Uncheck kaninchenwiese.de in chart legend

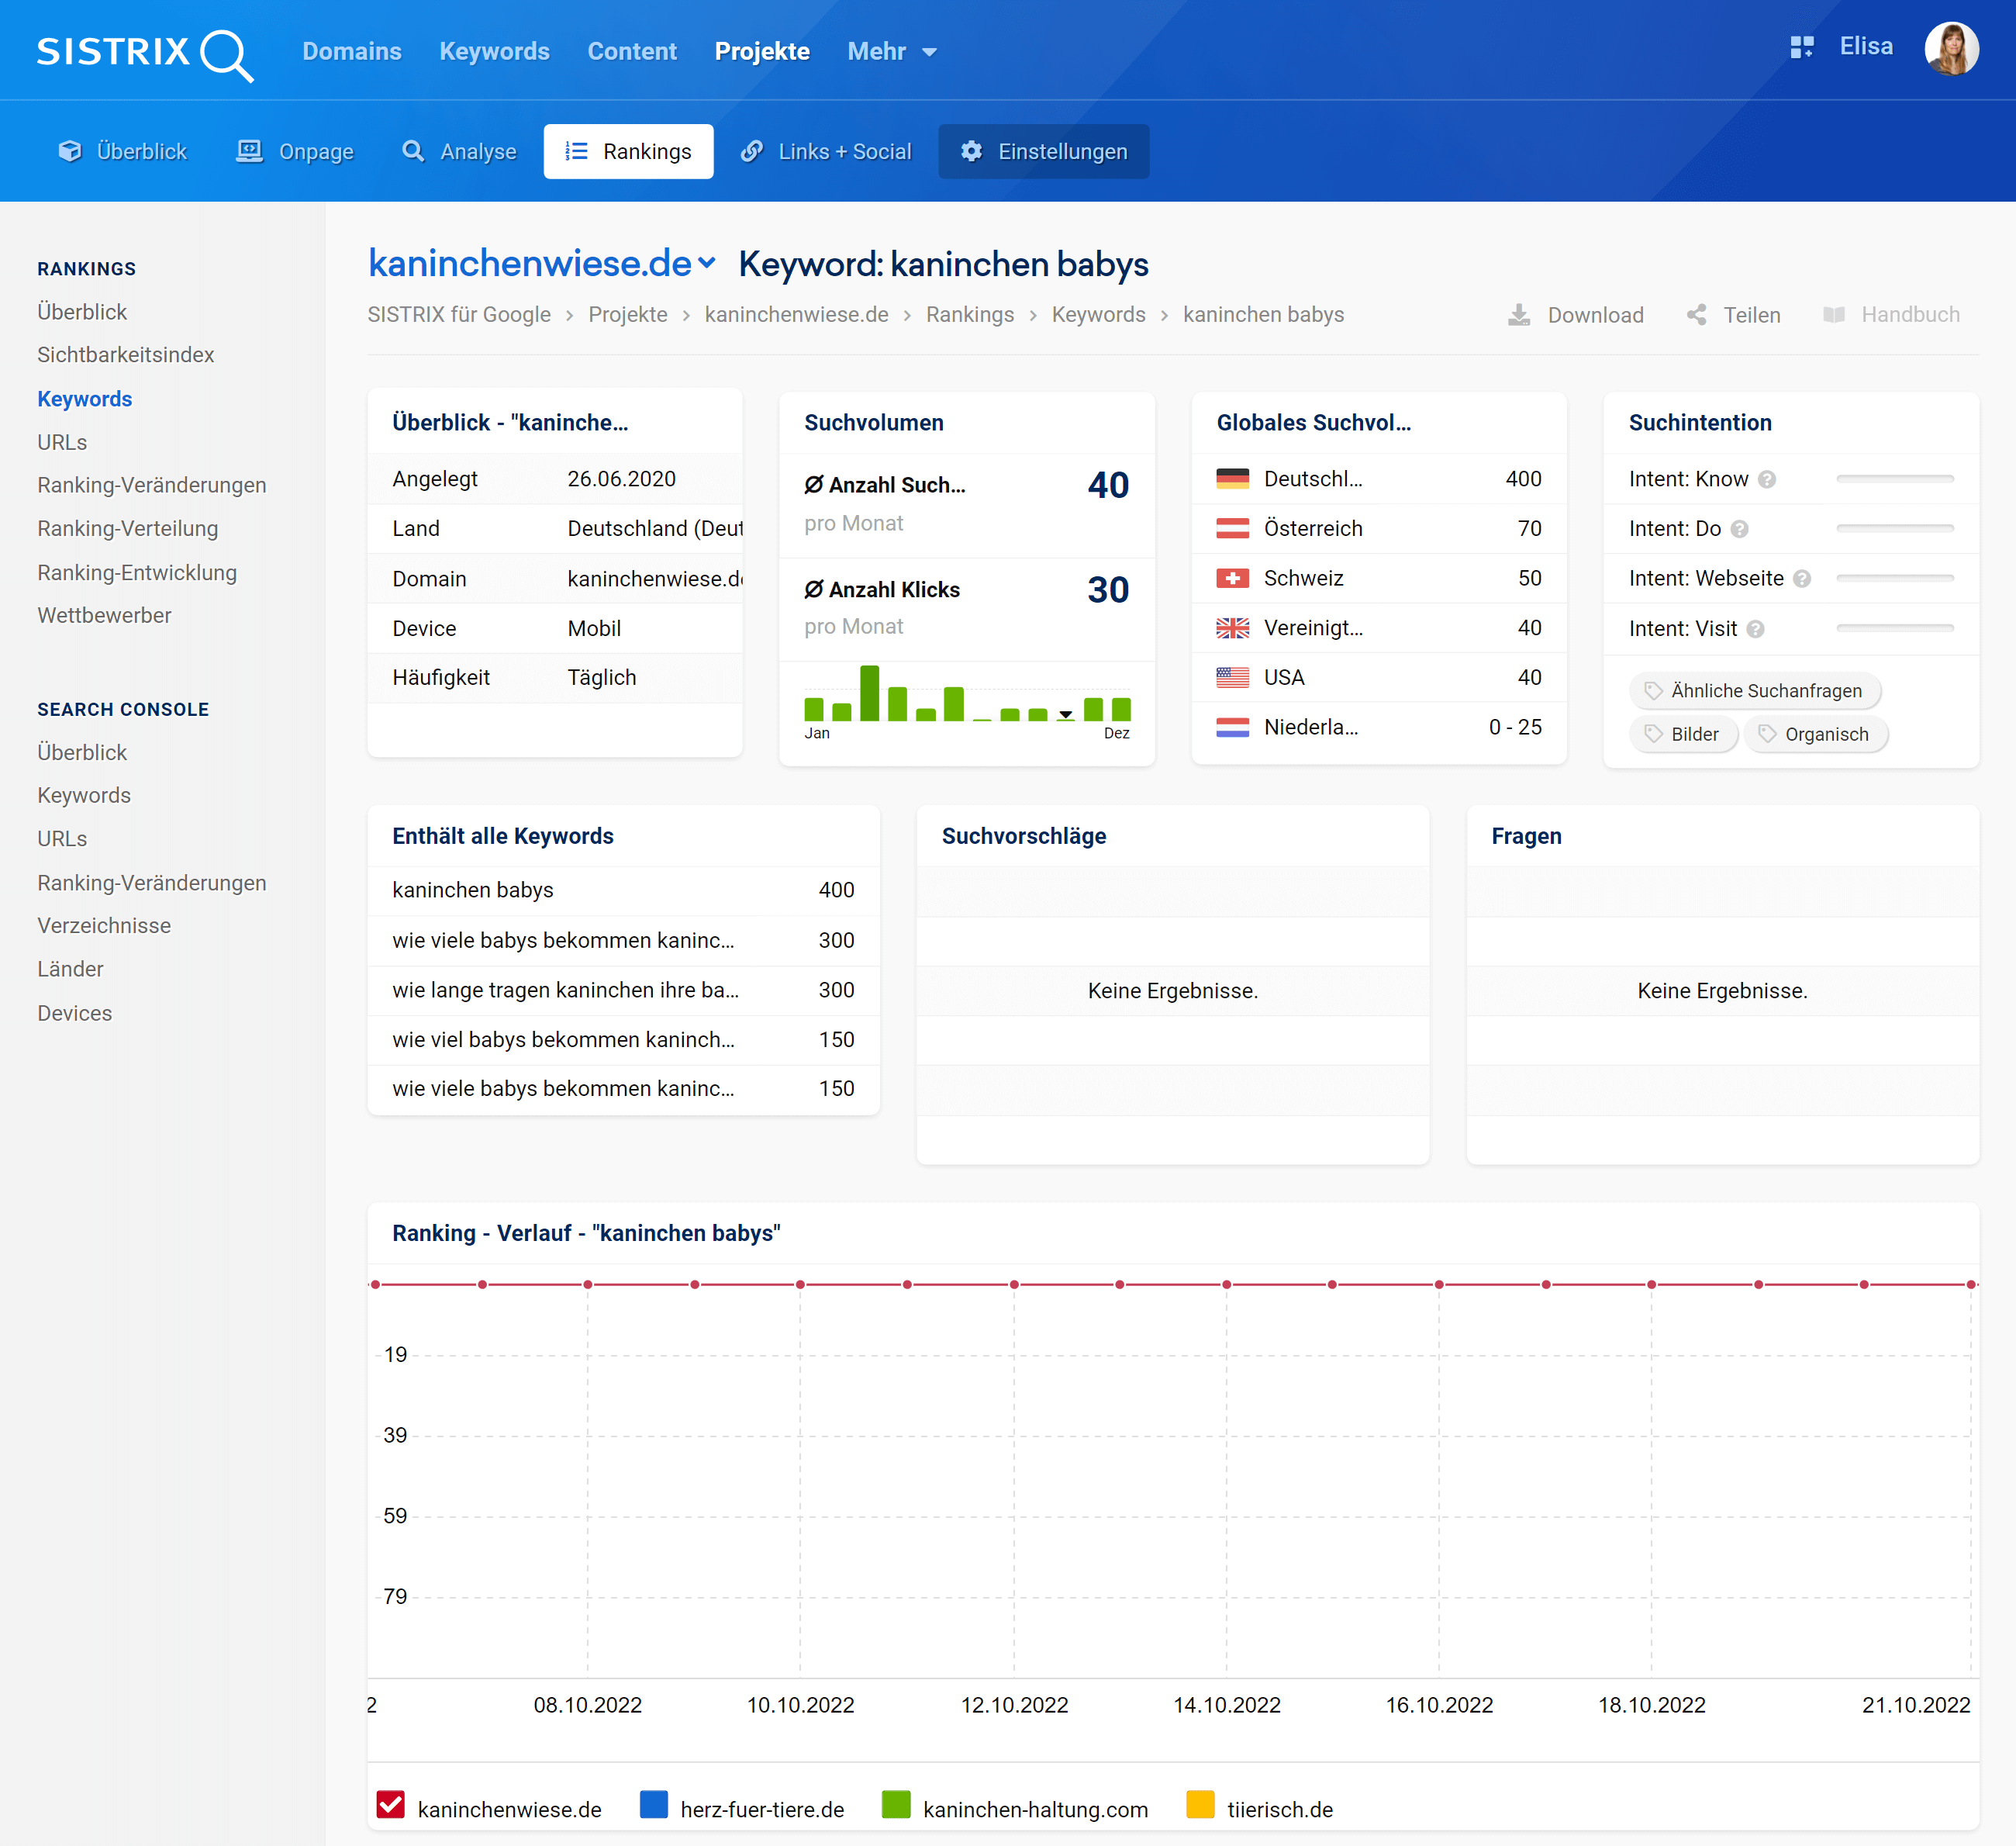pos(390,1805)
